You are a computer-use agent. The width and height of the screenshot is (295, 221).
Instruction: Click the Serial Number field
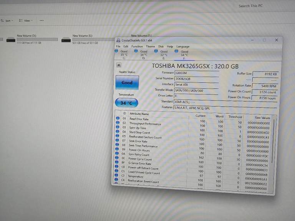tap(197, 79)
